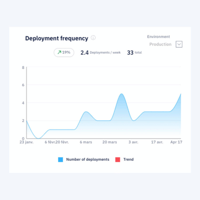Click the Environment label

pyautogui.click(x=158, y=37)
